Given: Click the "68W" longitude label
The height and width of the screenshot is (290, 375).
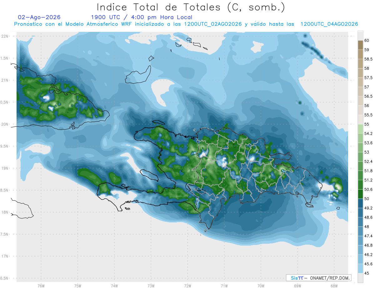Looking at the screenshot, I should (334, 286).
